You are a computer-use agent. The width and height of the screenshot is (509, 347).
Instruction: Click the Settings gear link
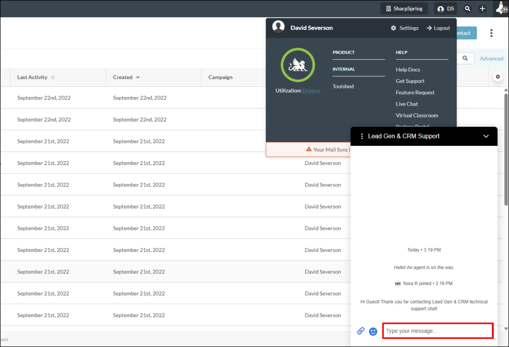405,28
